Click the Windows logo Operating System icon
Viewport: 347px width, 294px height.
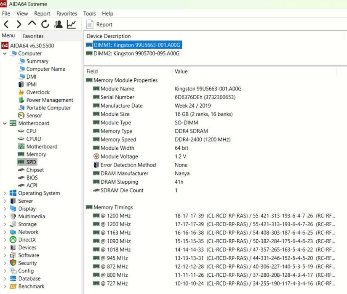tap(13, 193)
